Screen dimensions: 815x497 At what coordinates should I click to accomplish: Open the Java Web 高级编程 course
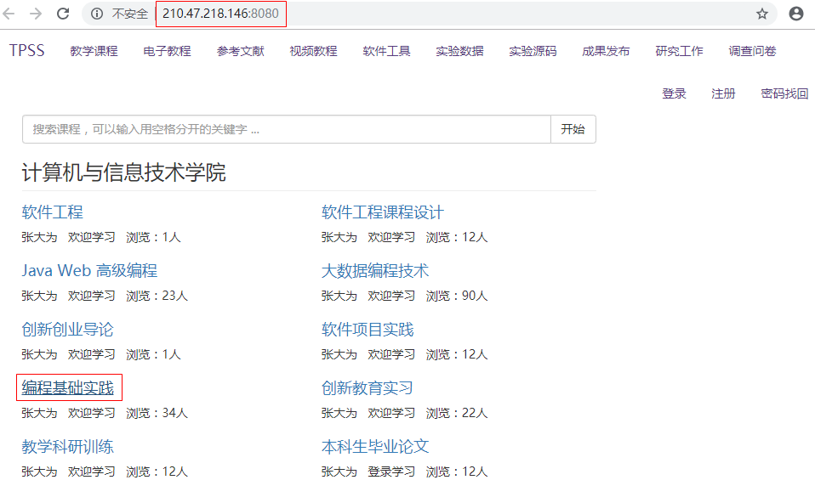click(89, 270)
